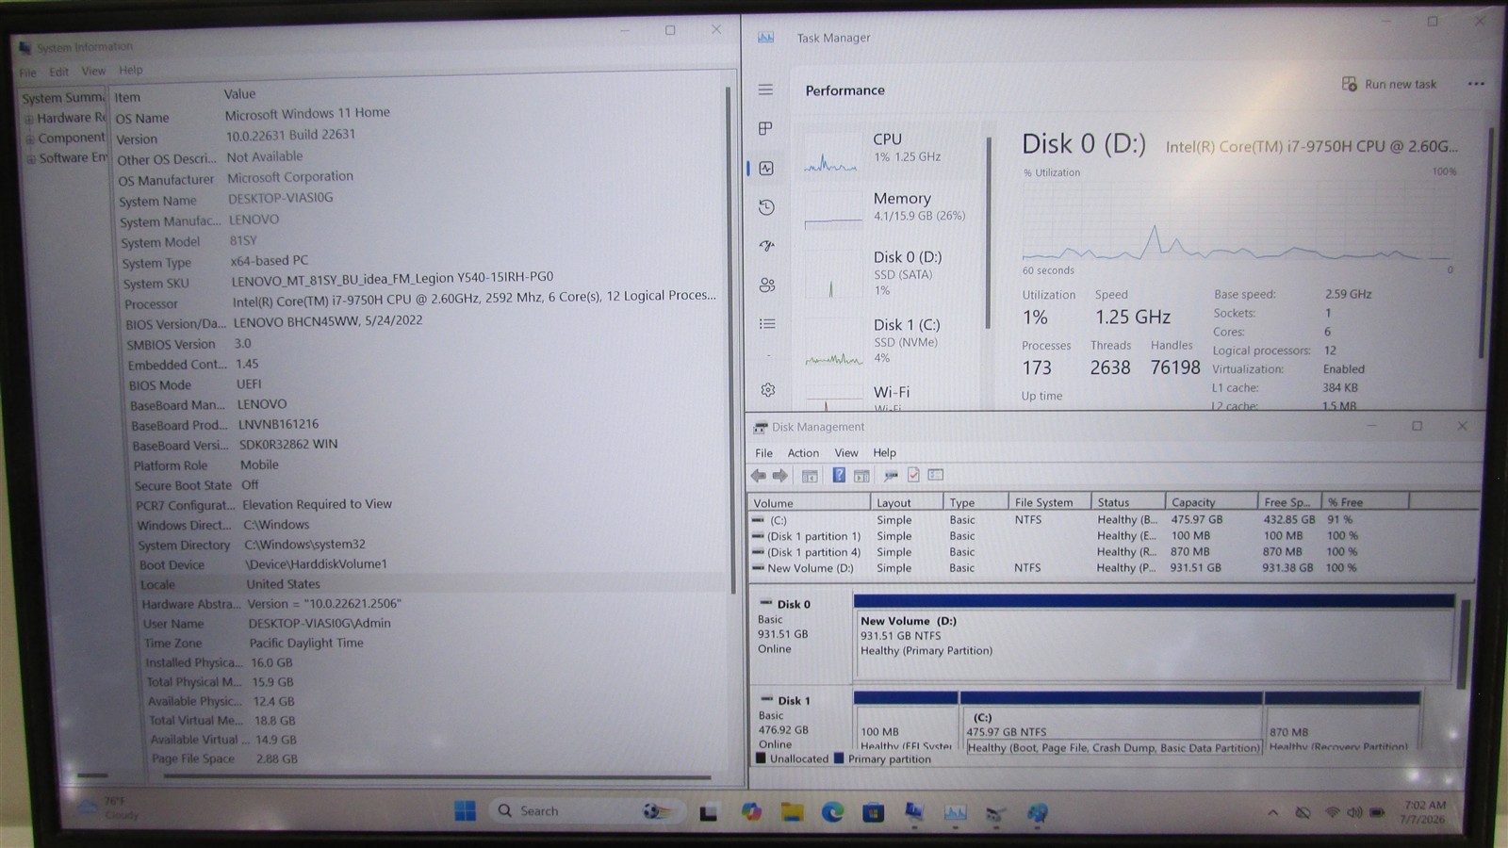This screenshot has height=848, width=1508.
Task: Click the vertical scrollbar in System Information details
Action: point(729,339)
